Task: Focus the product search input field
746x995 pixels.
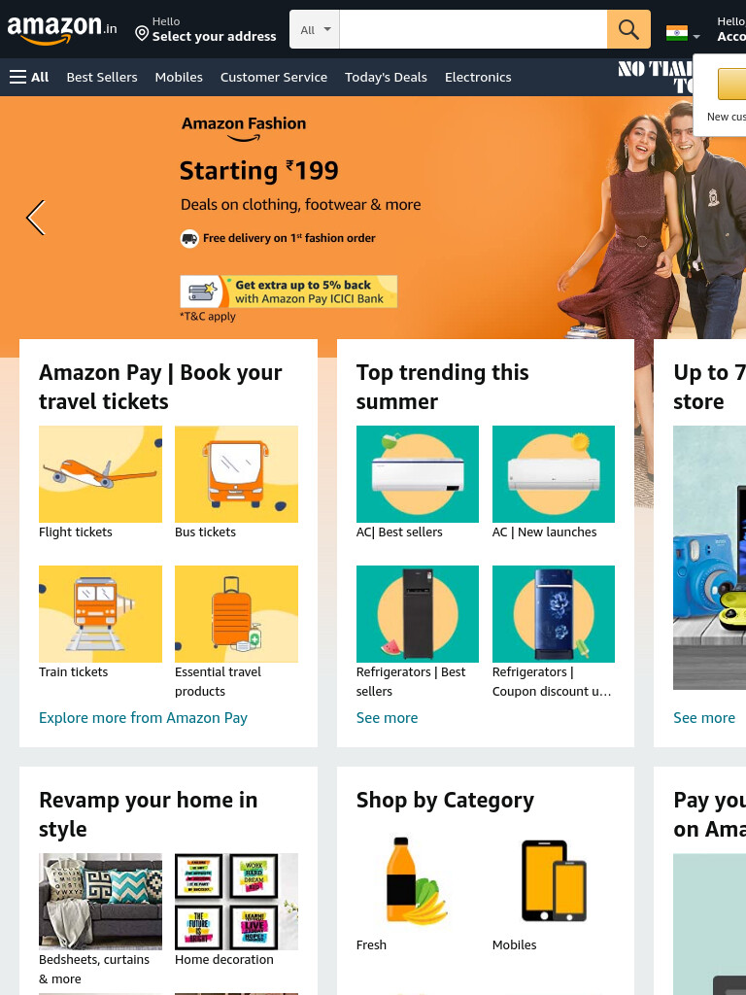Action: pos(473,29)
